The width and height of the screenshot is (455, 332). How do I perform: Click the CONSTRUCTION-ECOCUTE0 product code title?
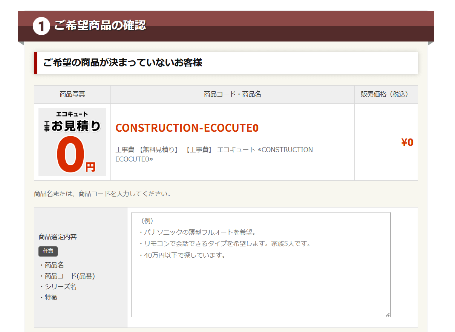187,128
